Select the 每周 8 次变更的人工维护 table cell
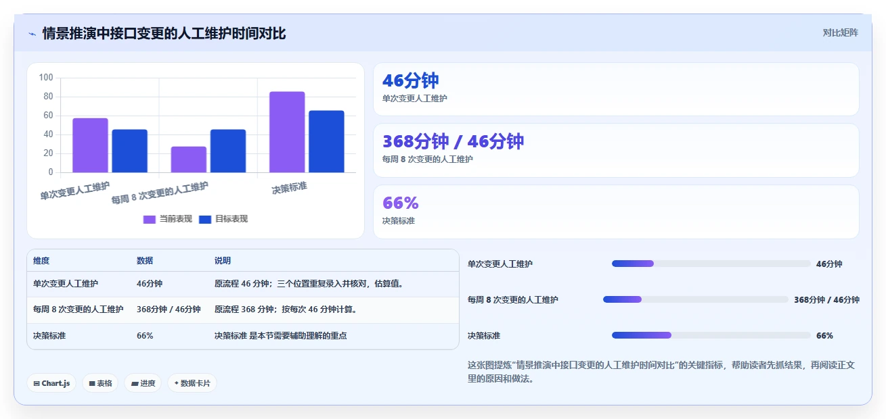886x419 pixels. (79, 310)
